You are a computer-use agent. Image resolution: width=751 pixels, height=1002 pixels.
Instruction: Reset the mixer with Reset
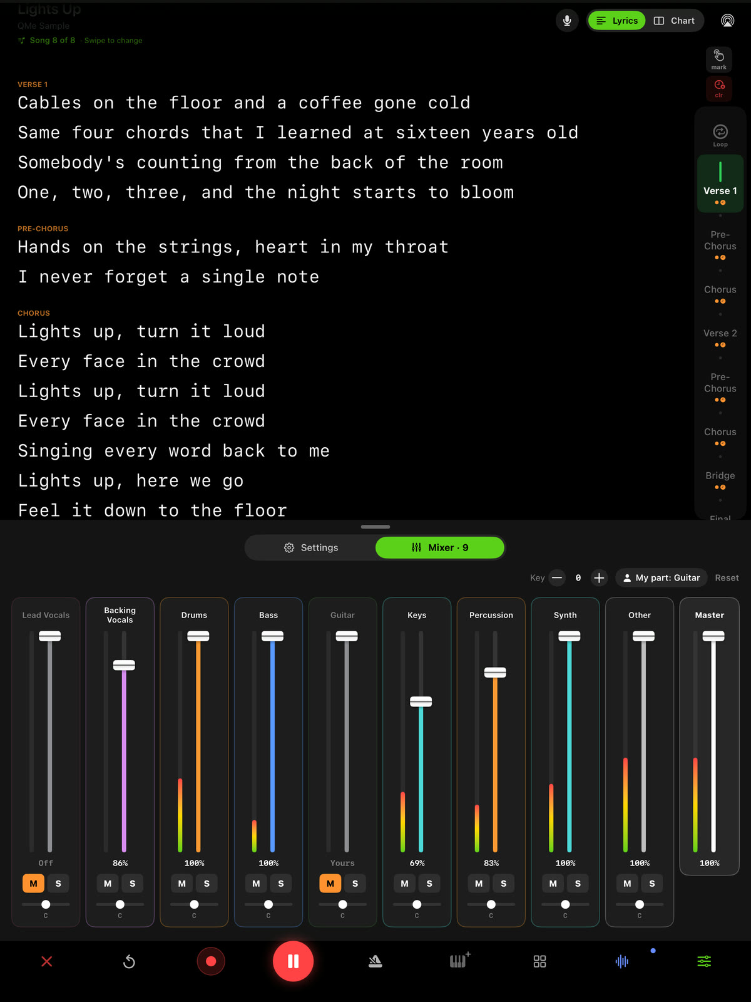[x=727, y=578]
